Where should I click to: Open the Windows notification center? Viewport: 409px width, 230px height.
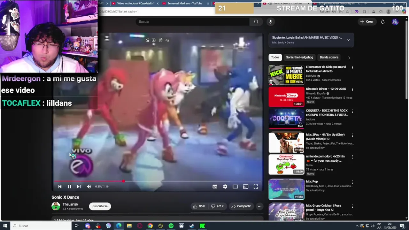[403, 226]
